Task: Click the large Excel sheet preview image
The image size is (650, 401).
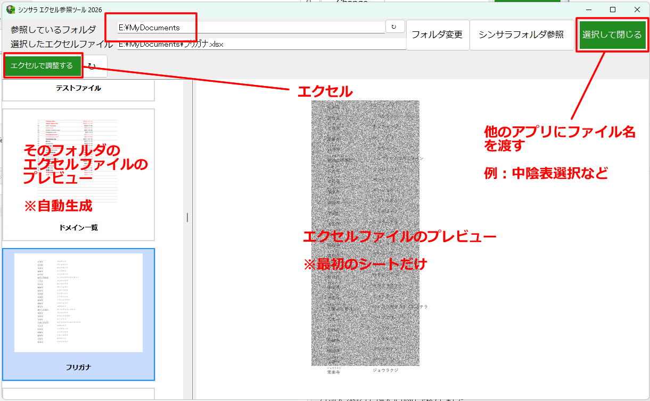Action: [x=365, y=234]
